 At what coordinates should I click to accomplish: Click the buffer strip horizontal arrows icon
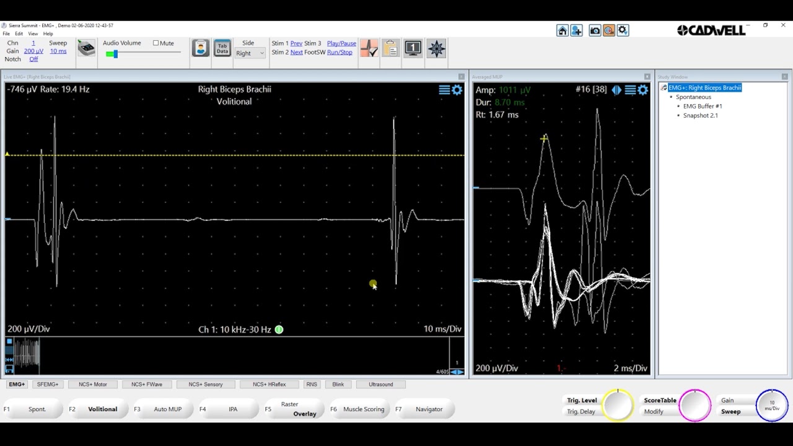(9, 359)
